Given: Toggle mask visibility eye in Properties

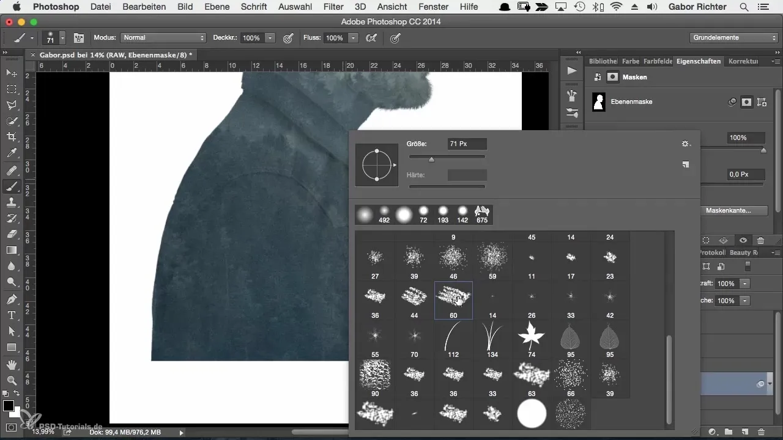Looking at the screenshot, I should coord(743,241).
